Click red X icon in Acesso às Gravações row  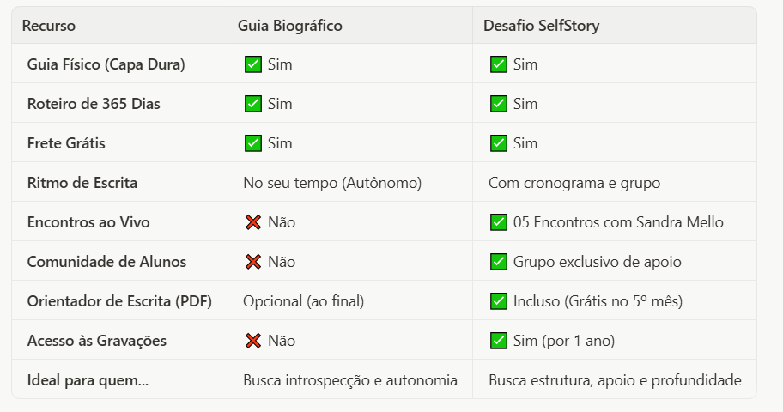pyautogui.click(x=253, y=341)
